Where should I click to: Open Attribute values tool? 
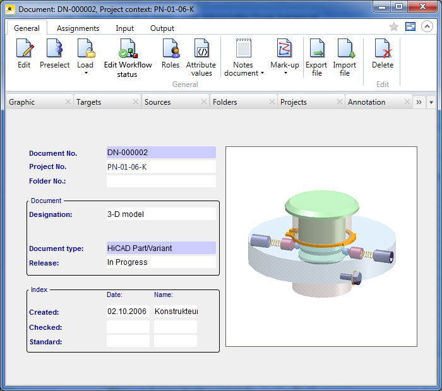[x=201, y=49]
